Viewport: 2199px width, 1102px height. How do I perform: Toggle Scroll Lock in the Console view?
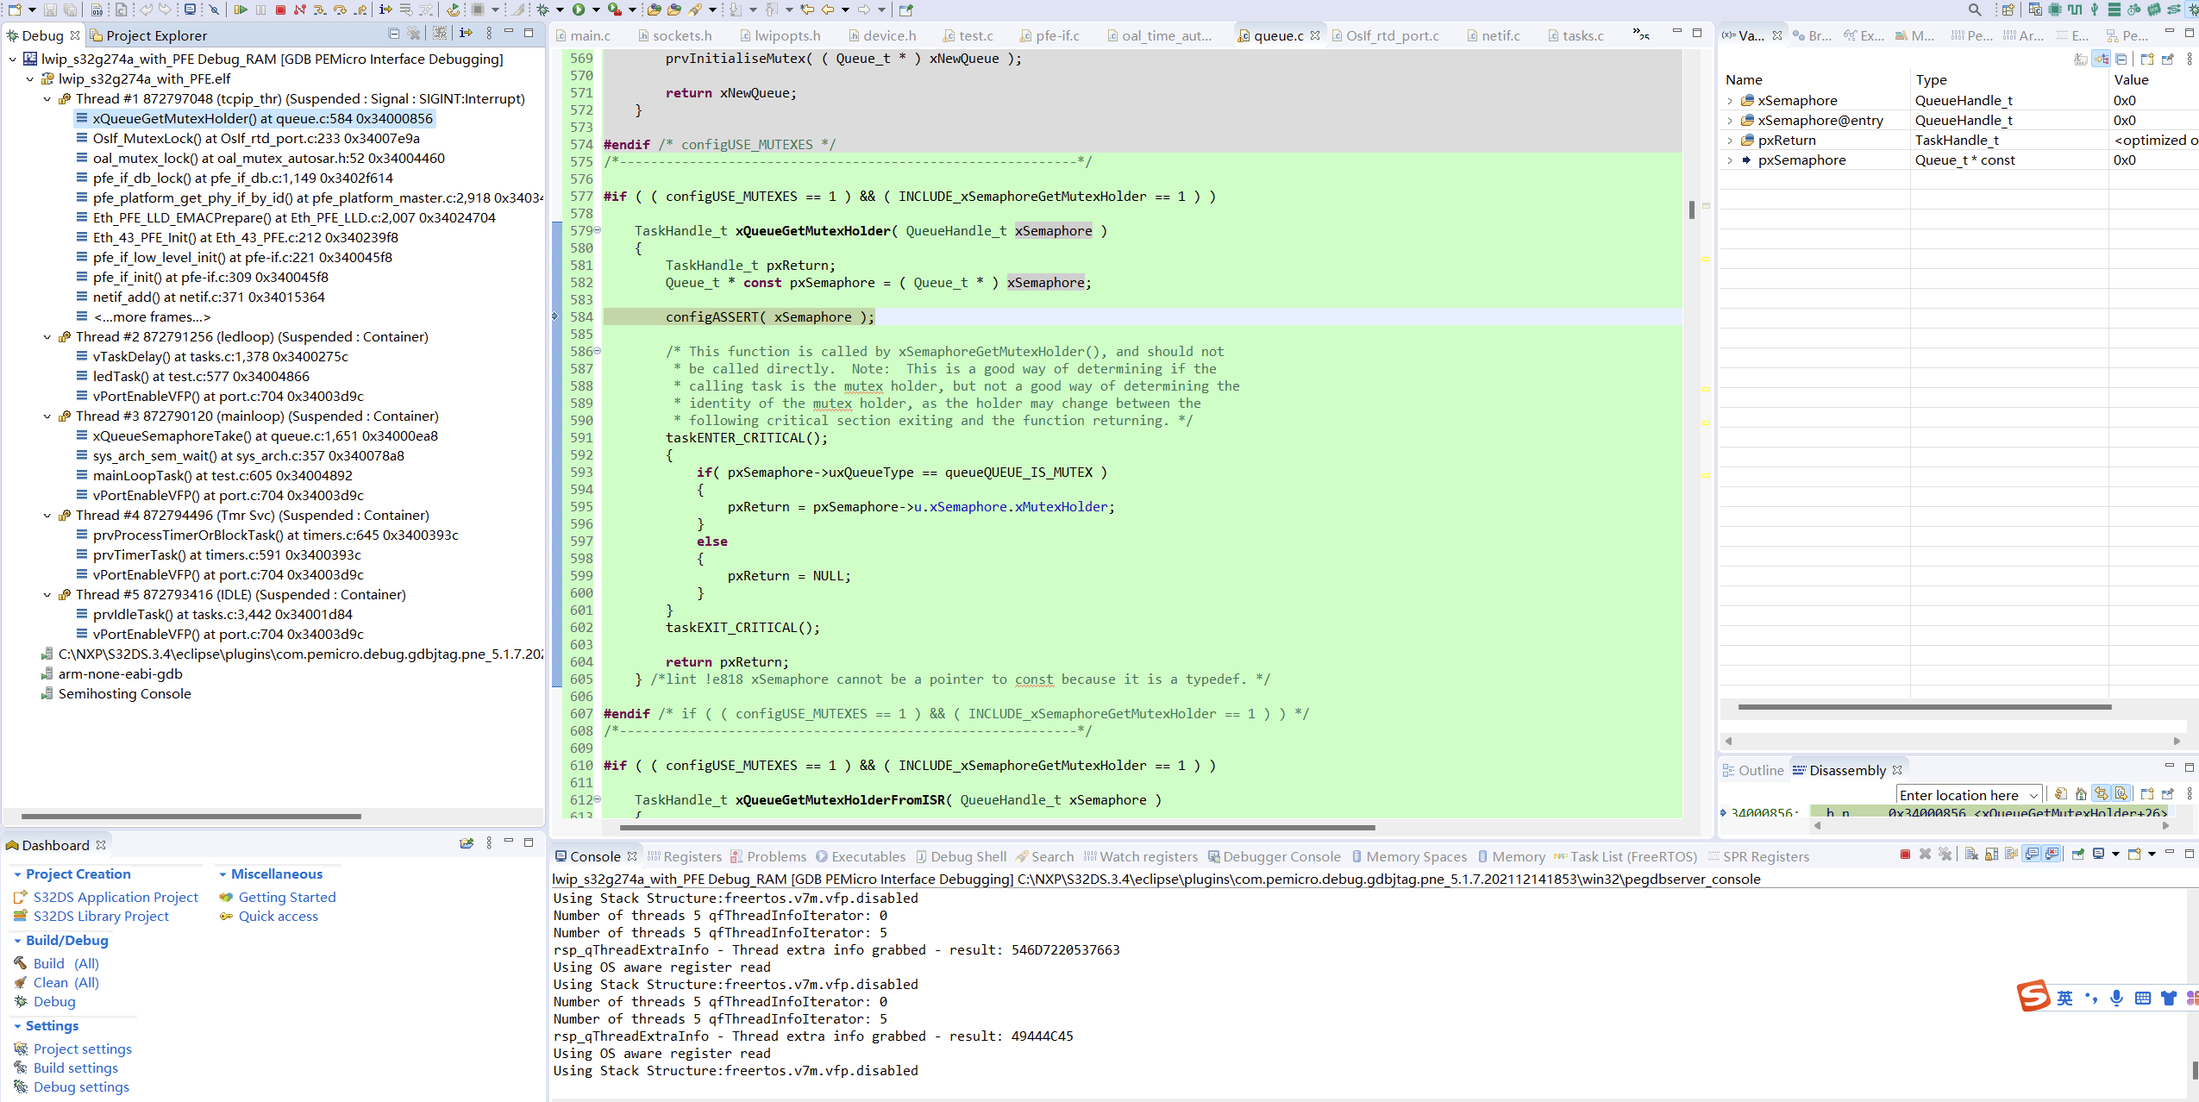pyautogui.click(x=1991, y=855)
